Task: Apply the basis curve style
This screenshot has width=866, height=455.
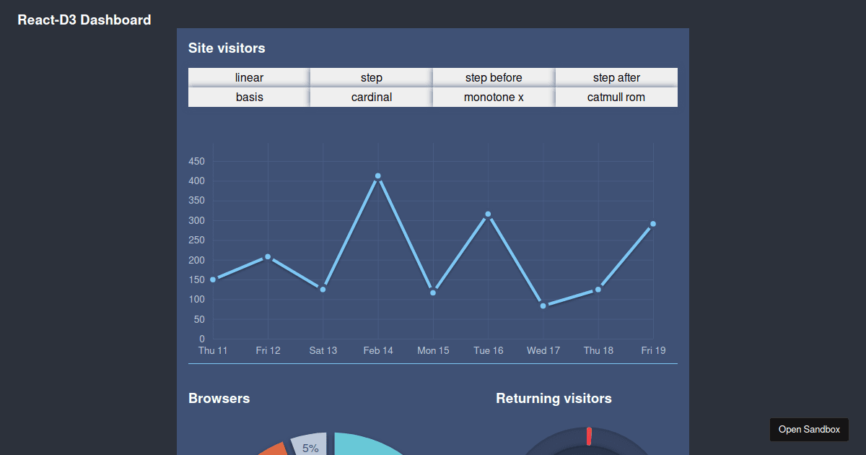Action: click(x=248, y=97)
